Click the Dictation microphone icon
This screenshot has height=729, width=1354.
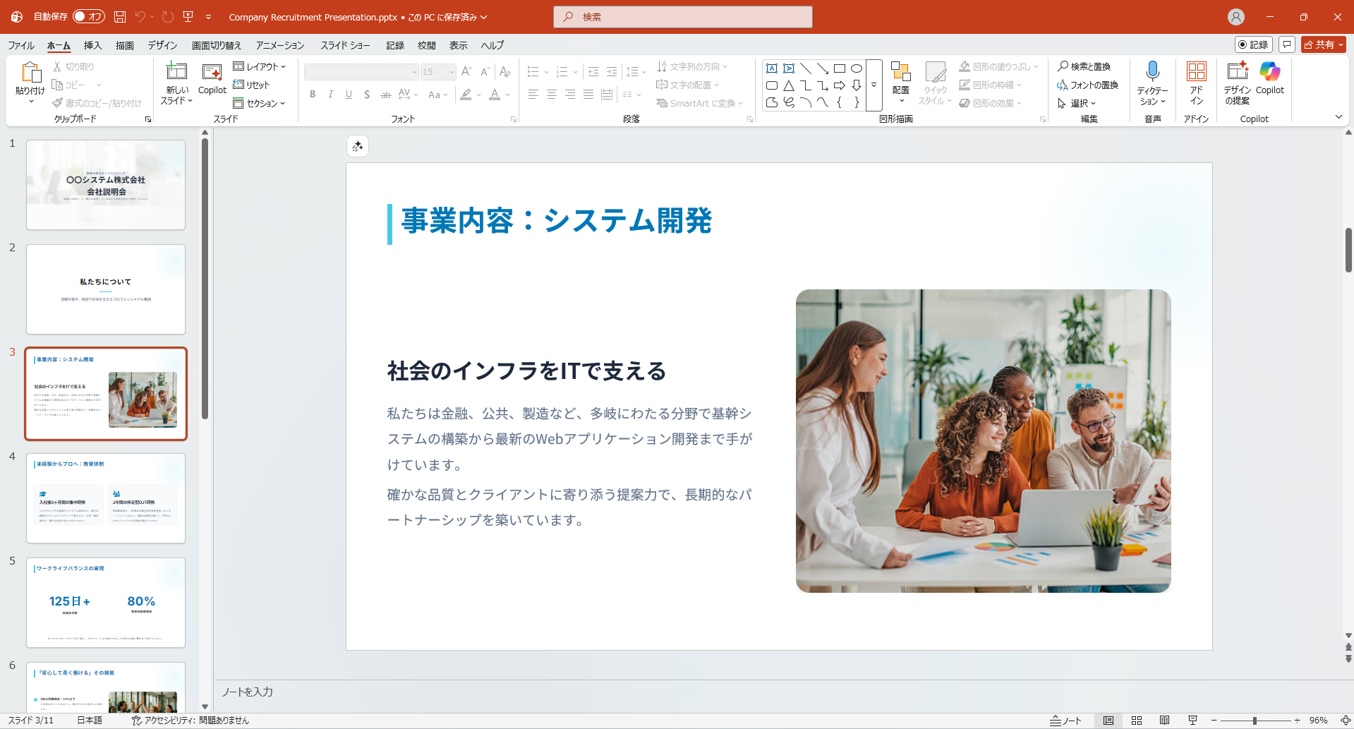coord(1152,72)
